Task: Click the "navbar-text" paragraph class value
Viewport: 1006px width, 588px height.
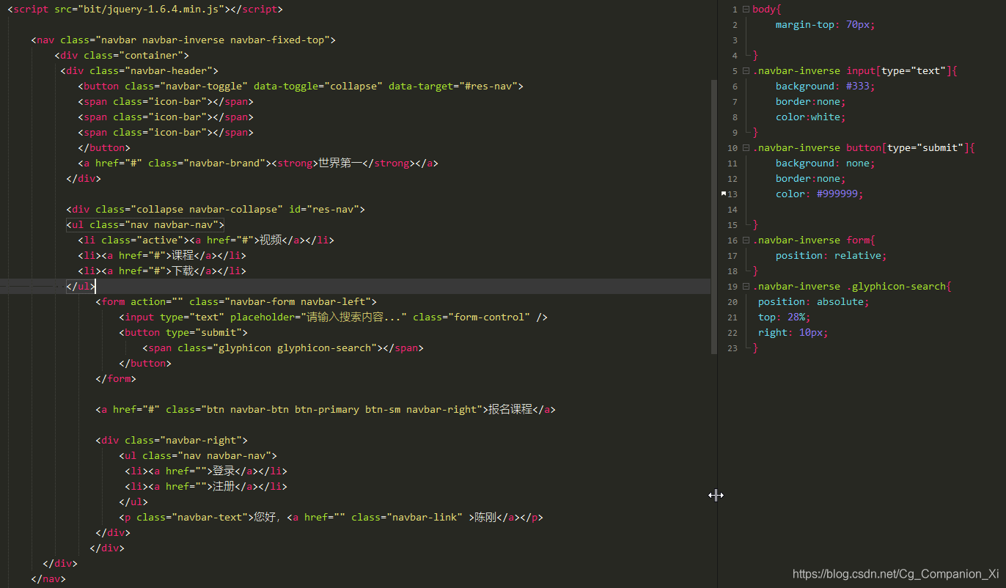Action: click(x=213, y=517)
